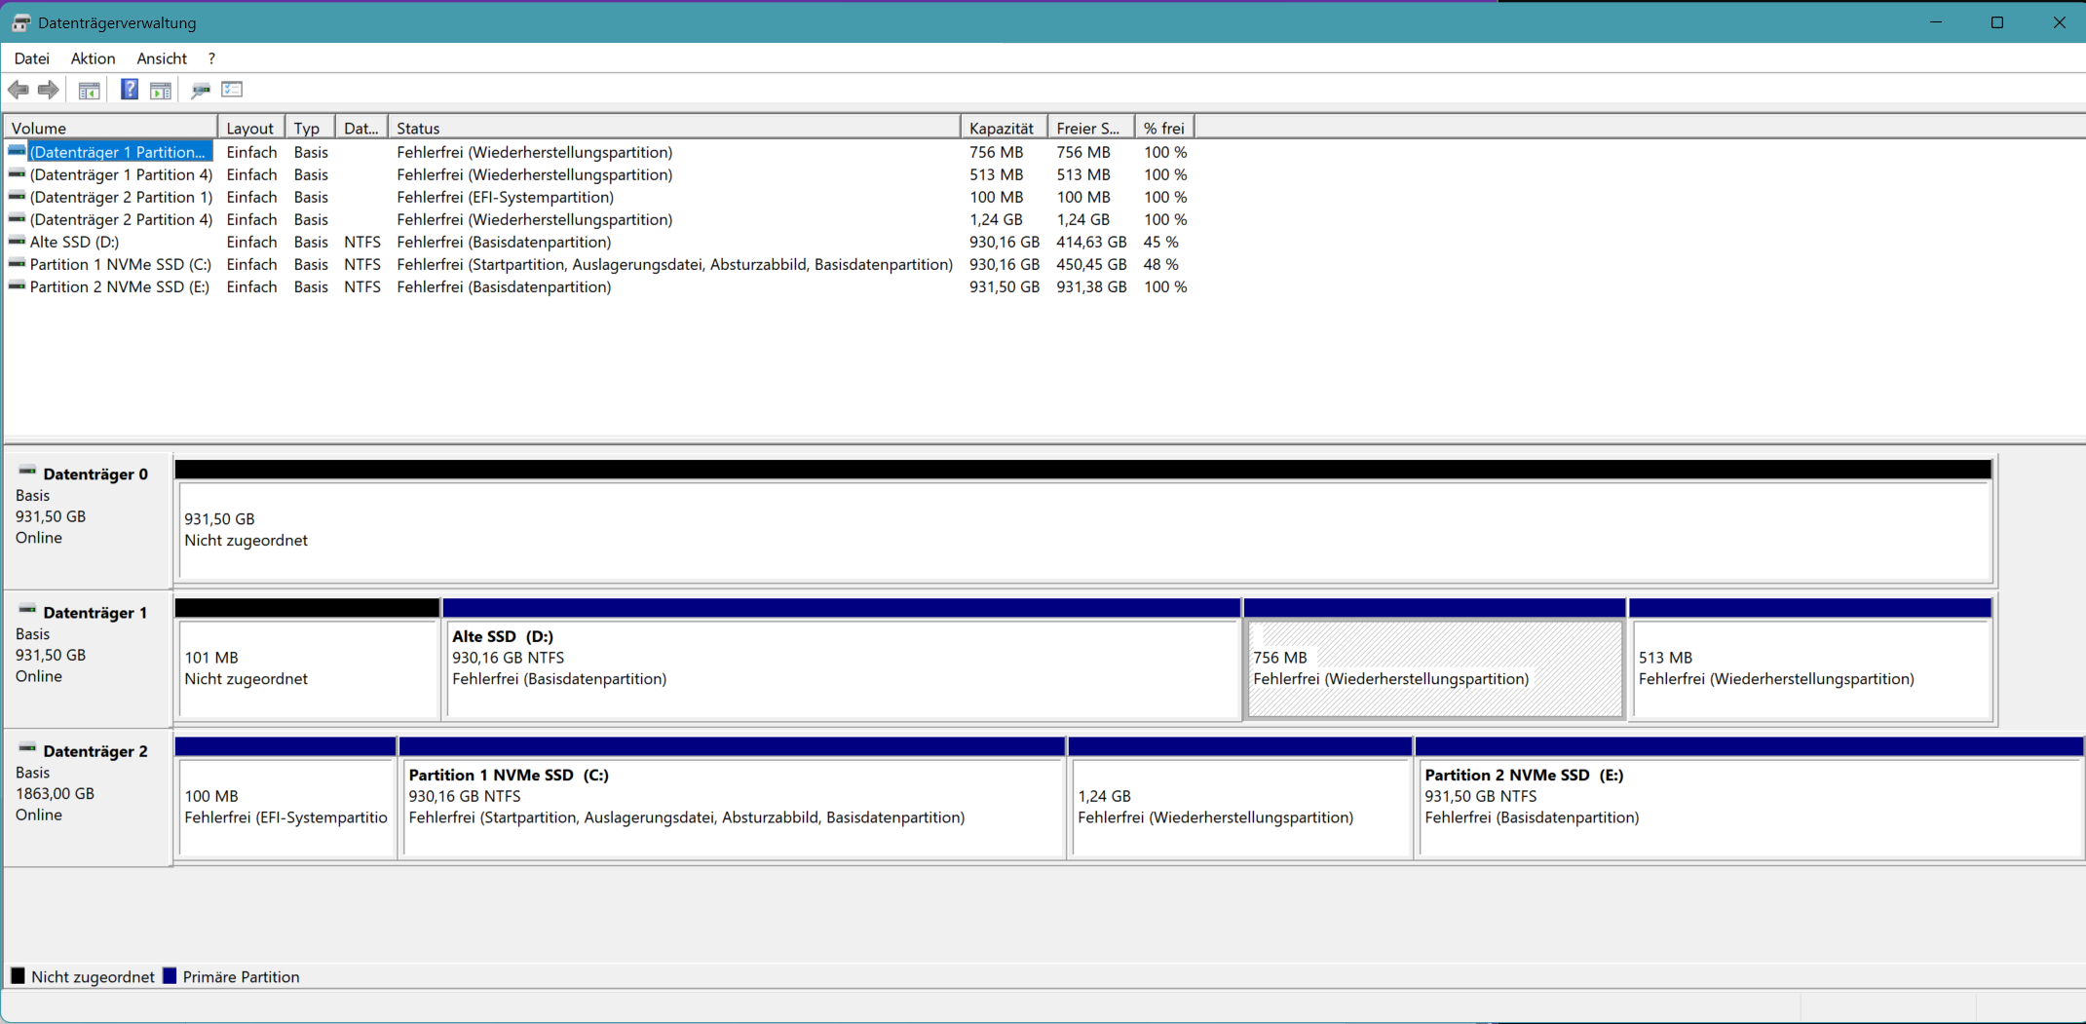Screen dimensions: 2086x1024
Task: Select the Datenträger 1 disk label
Action: pos(95,613)
